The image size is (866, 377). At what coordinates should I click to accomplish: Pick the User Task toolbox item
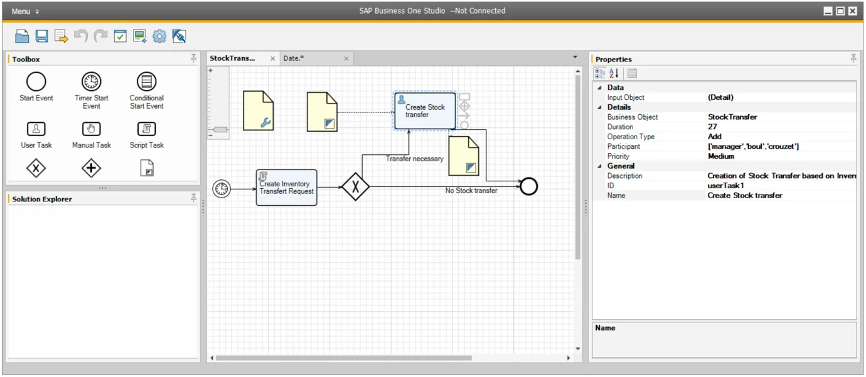(x=36, y=135)
